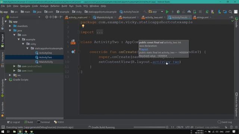Click the Gradle build progress bar
239x134 pixels.
pyautogui.click(x=149, y=127)
